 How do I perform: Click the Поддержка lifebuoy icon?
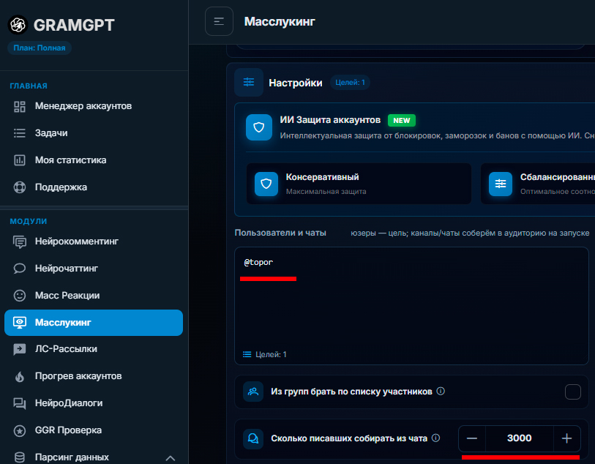(19, 187)
